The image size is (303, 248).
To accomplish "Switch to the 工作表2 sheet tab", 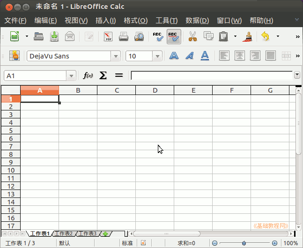I will (x=64, y=233).
